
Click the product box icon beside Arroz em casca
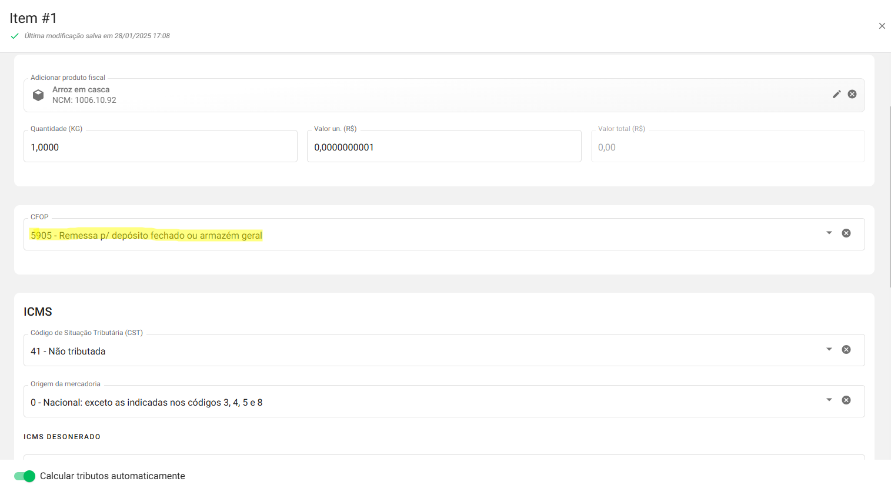[38, 95]
